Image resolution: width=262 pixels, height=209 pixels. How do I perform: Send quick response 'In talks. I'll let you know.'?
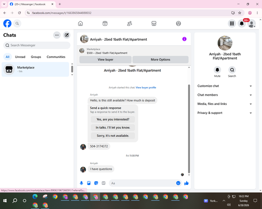click(x=113, y=127)
